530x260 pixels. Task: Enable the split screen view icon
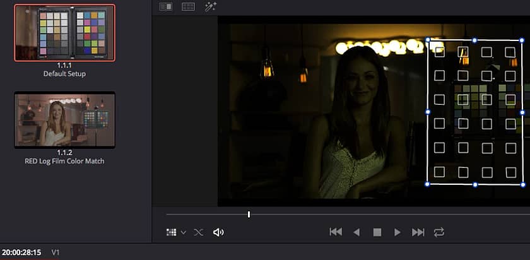(x=188, y=7)
